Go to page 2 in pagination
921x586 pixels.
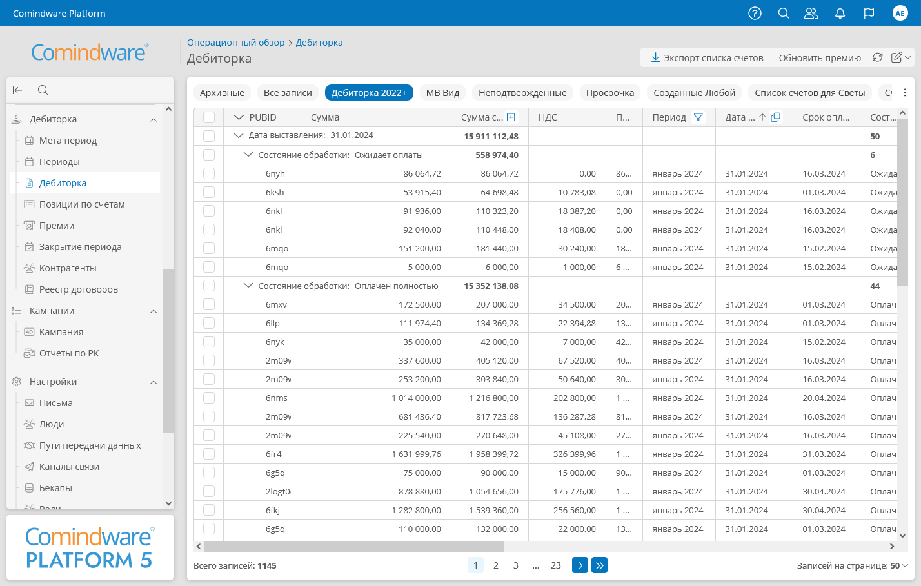pyautogui.click(x=495, y=565)
